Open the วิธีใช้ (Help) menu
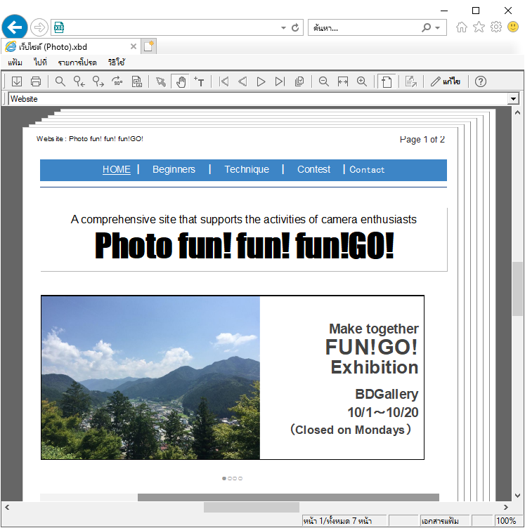 pyautogui.click(x=117, y=62)
